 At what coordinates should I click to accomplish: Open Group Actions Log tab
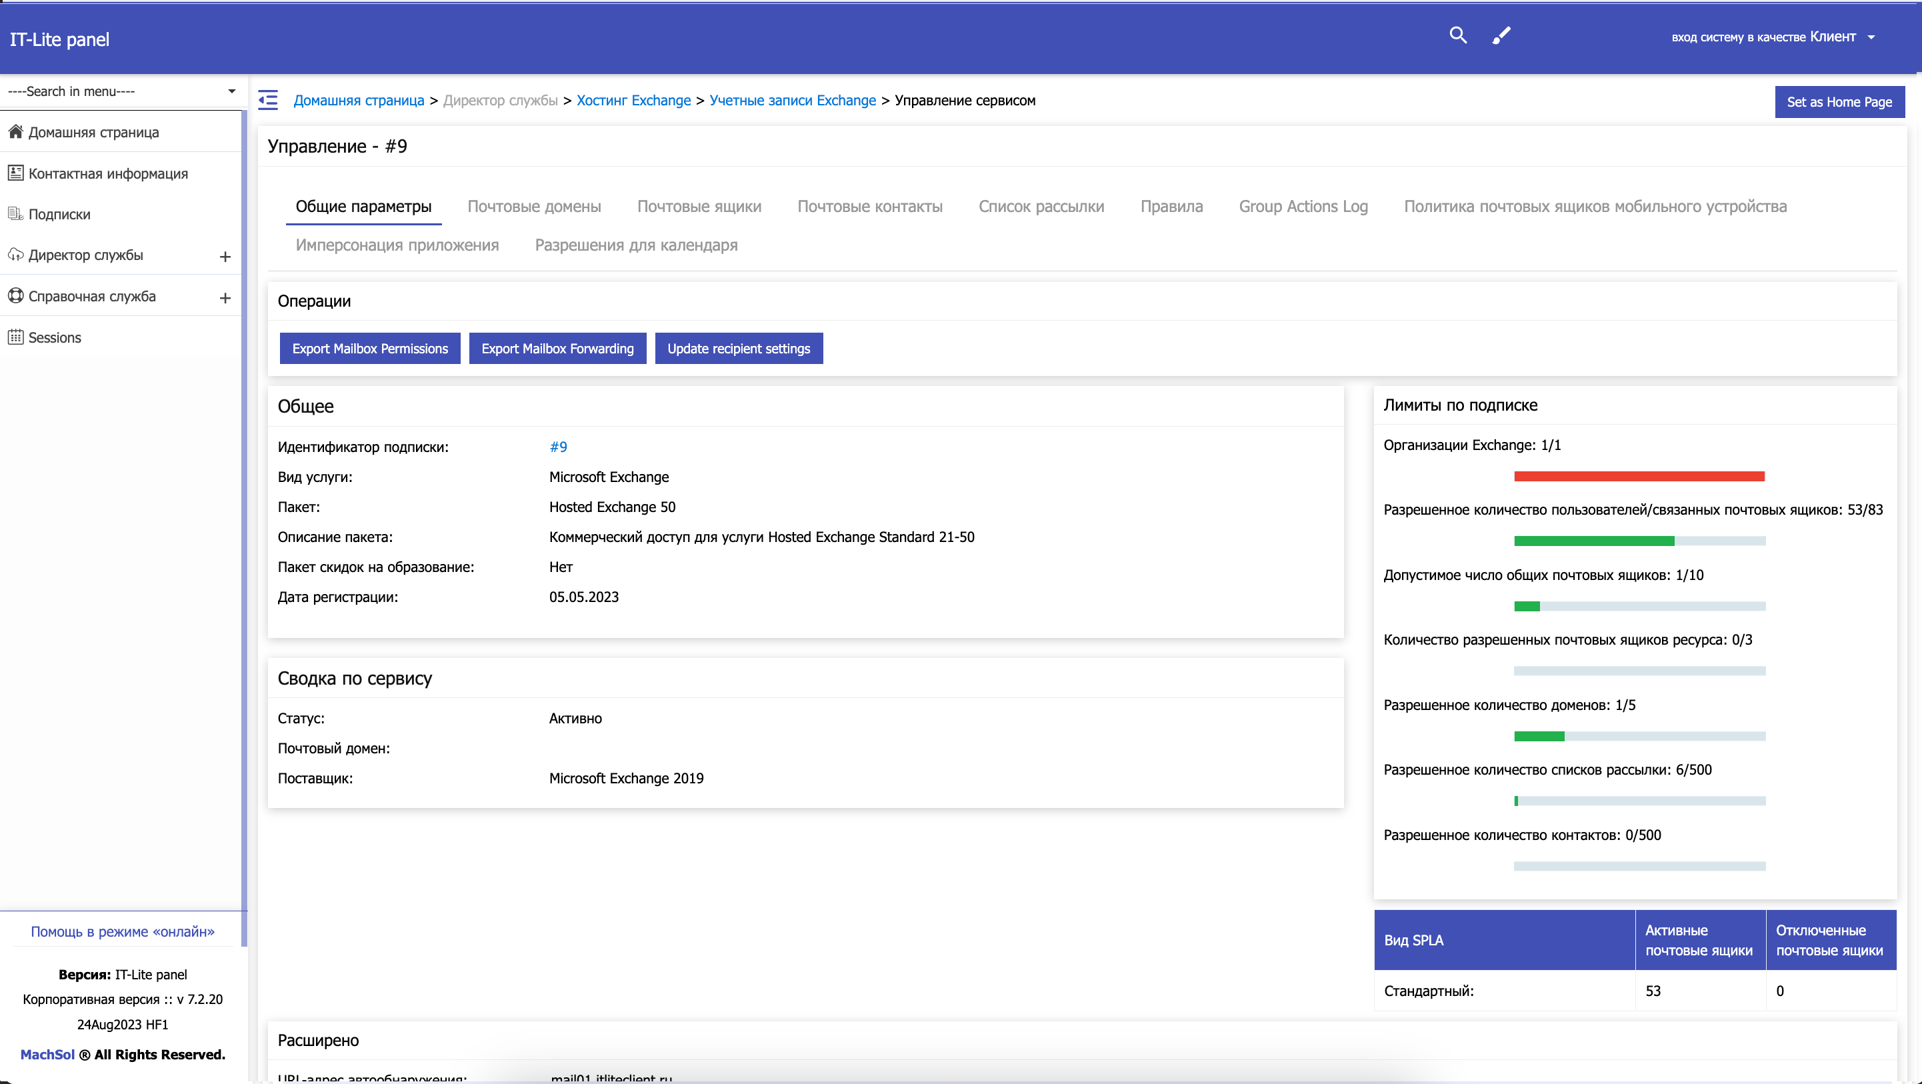coord(1303,207)
